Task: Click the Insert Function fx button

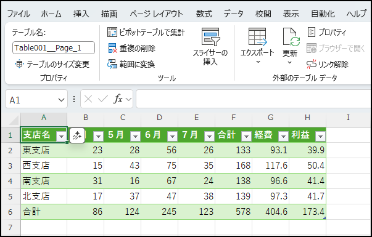Action: 118,99
